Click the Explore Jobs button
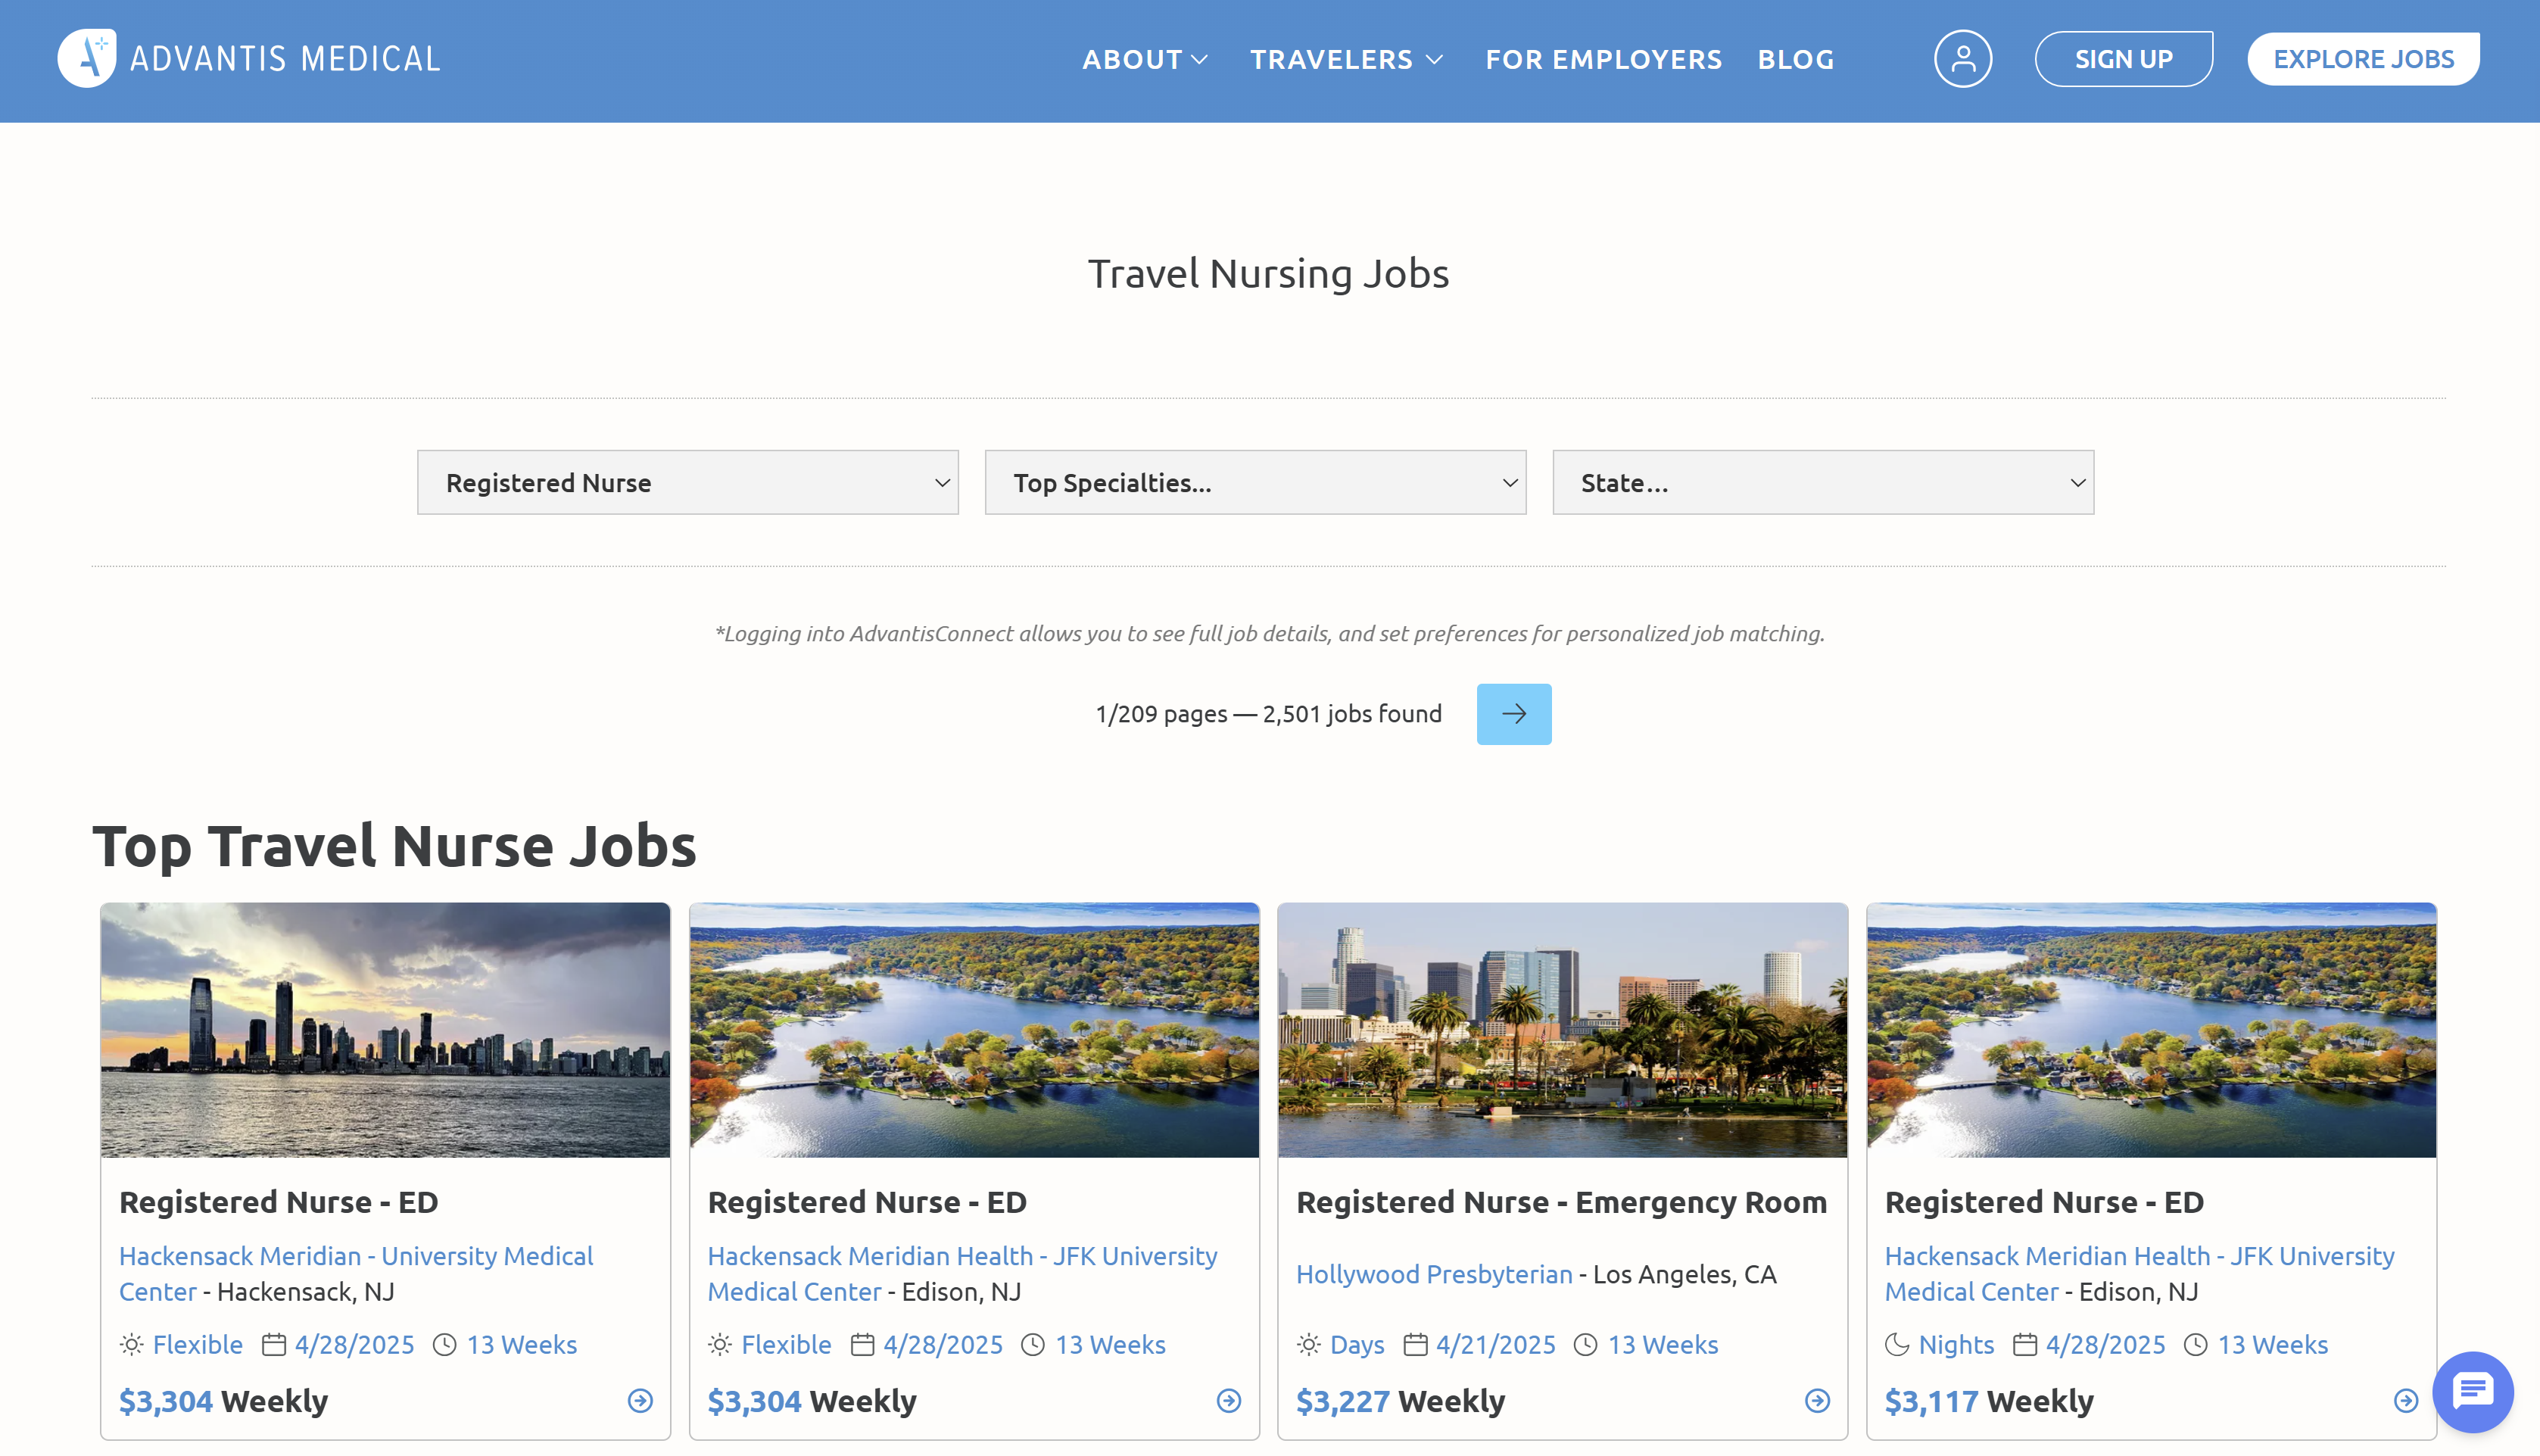The image size is (2540, 1456). tap(2363, 58)
